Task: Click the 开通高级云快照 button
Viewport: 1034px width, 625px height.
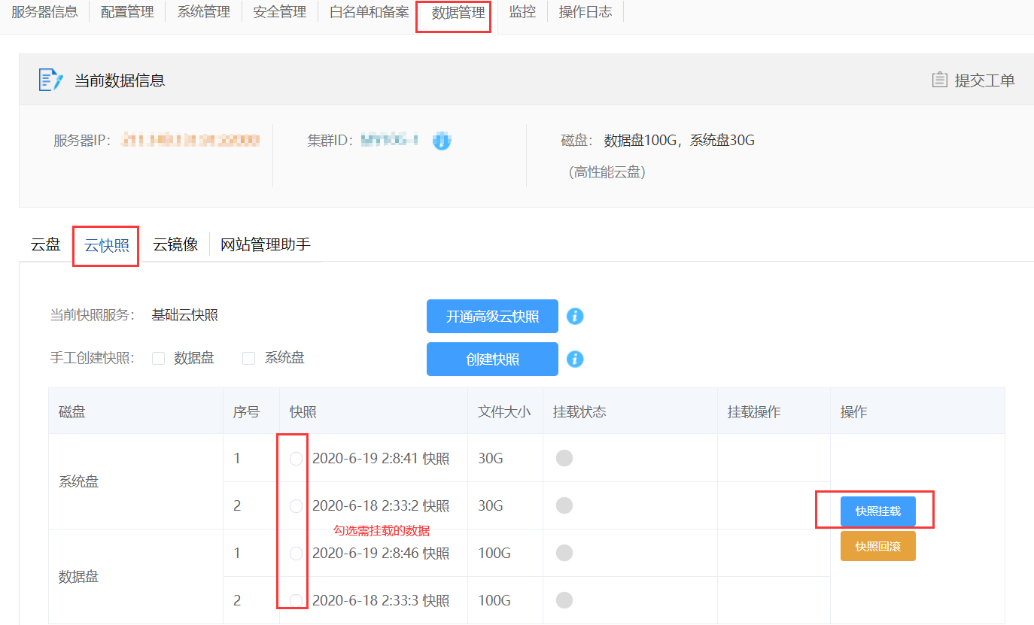Action: click(x=492, y=316)
